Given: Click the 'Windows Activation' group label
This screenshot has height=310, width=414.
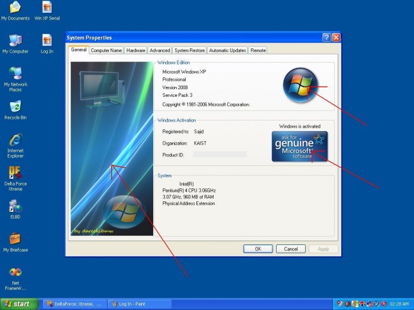Looking at the screenshot, I should pyautogui.click(x=176, y=120).
